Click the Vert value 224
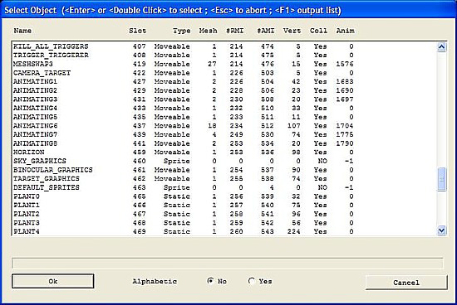This screenshot has height=305, width=457. click(294, 231)
